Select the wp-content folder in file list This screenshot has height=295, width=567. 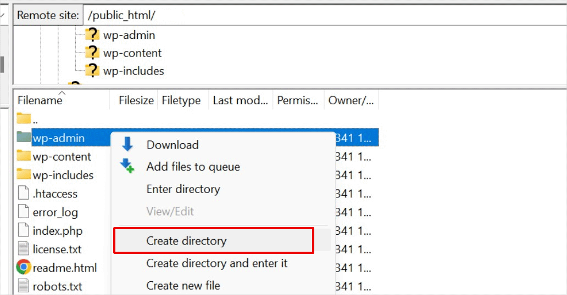(x=62, y=157)
